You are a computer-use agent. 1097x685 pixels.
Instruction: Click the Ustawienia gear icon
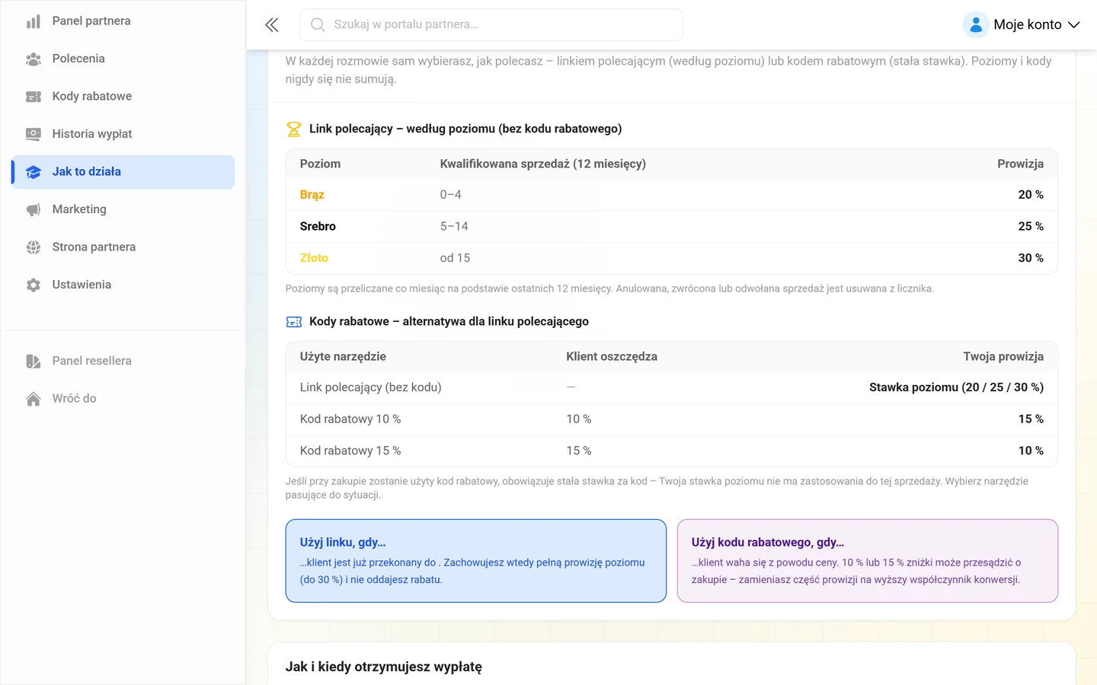coord(34,285)
